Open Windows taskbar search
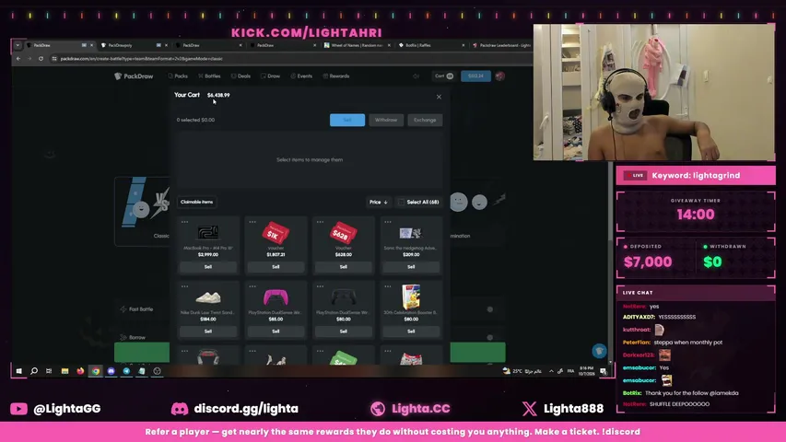The image size is (786, 442). 34,371
